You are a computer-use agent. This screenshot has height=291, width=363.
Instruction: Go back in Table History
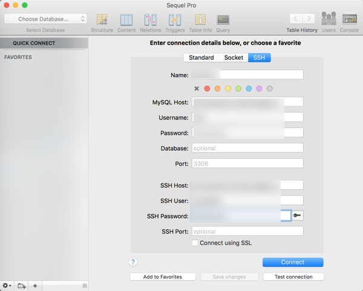tap(296, 19)
